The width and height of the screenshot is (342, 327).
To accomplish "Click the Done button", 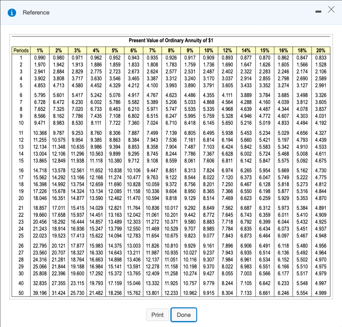I will pyautogui.click(x=184, y=314).
